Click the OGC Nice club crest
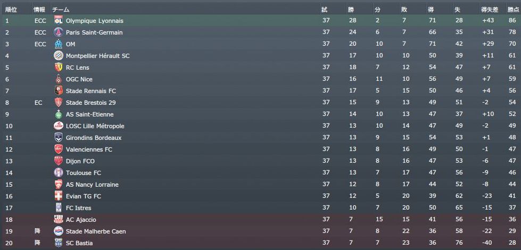The height and width of the screenshot is (250, 521). (x=59, y=79)
